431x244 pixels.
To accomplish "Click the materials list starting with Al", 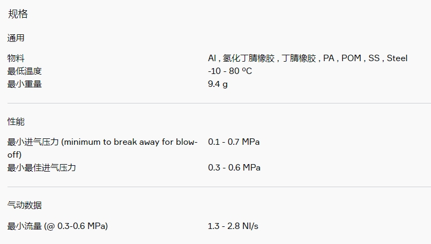I will click(307, 58).
